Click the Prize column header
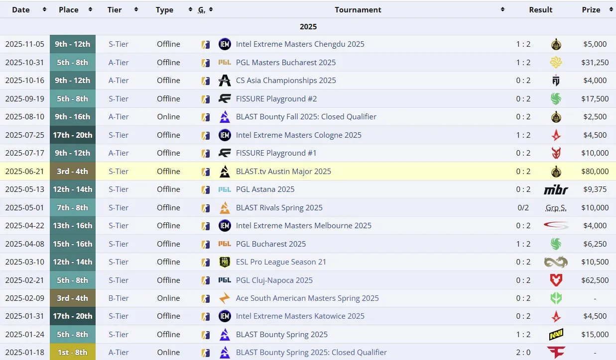 click(x=591, y=9)
